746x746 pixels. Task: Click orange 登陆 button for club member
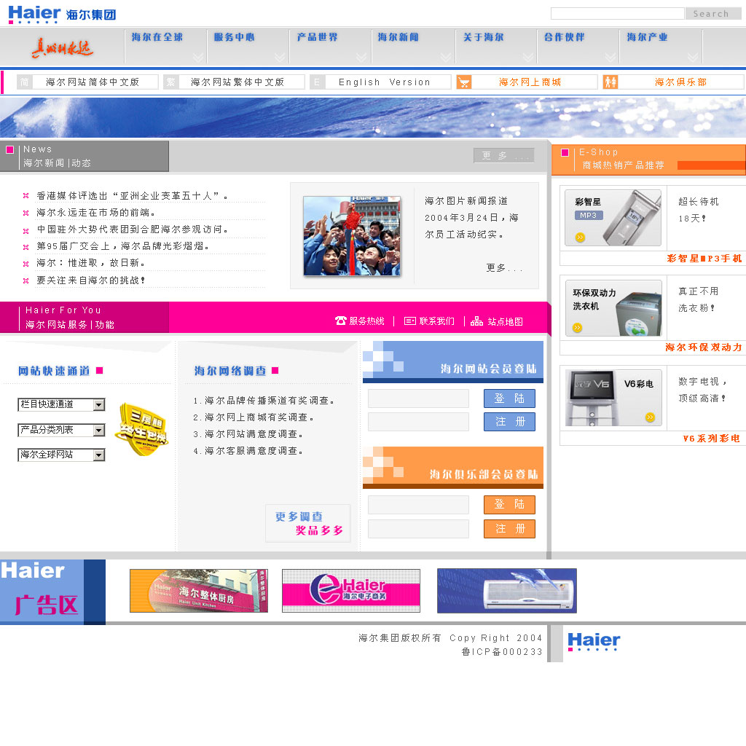509,504
